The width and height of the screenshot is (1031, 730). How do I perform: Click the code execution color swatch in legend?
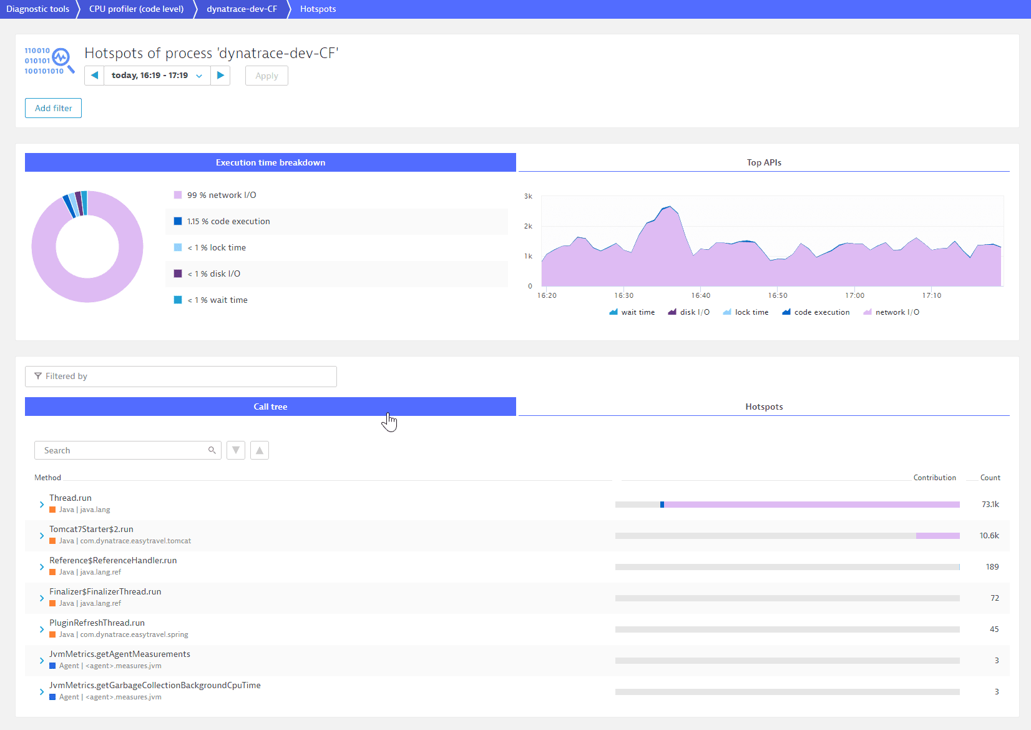[178, 221]
